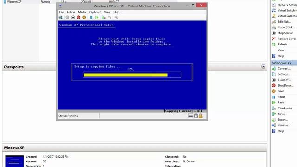This screenshot has height=167, width=297.
Task: Click the blue Pause toolbar icon
Action: [91, 18]
